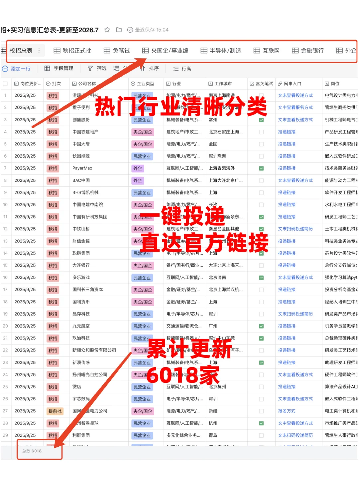Open the 筛选 filter tool

point(97,68)
